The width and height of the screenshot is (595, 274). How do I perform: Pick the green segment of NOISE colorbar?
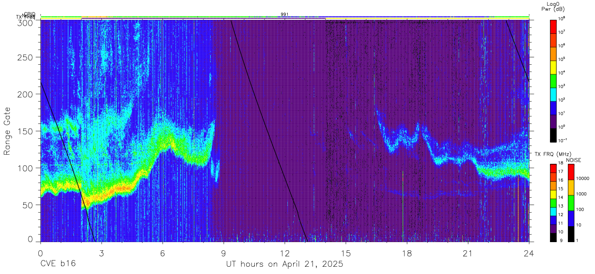(x=571, y=203)
